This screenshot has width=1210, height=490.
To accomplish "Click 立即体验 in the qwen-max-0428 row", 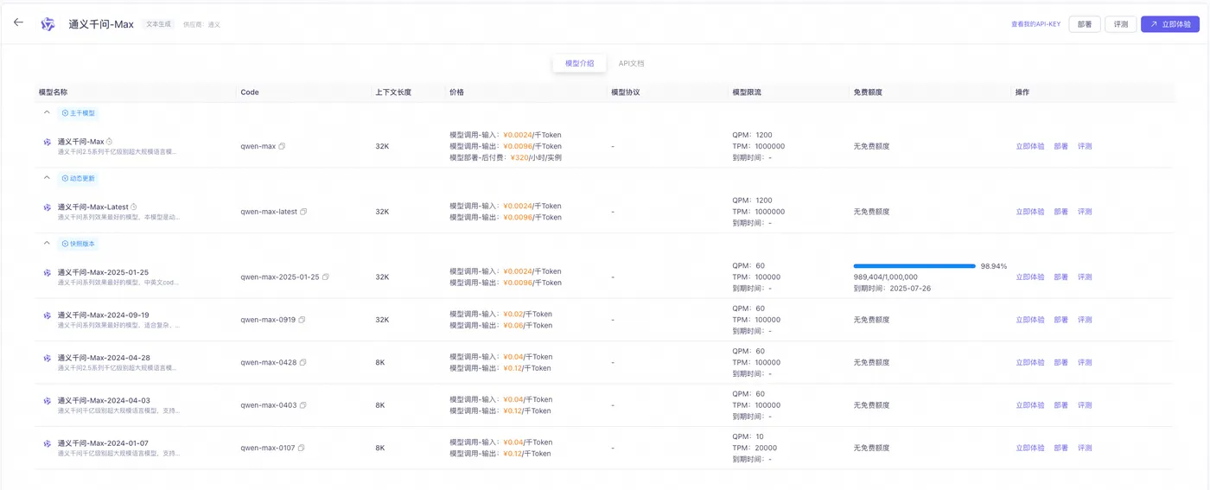I will [1030, 362].
